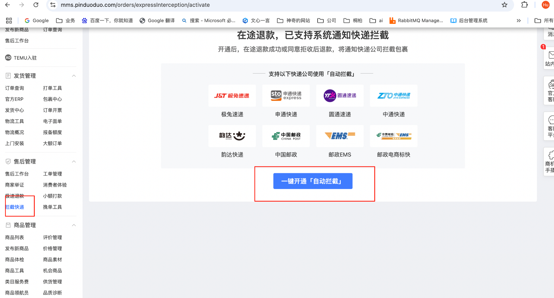Open 百度一下 bookmark

(107, 20)
